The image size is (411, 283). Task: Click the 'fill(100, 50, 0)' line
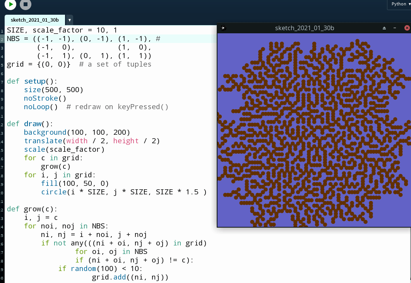coord(75,184)
